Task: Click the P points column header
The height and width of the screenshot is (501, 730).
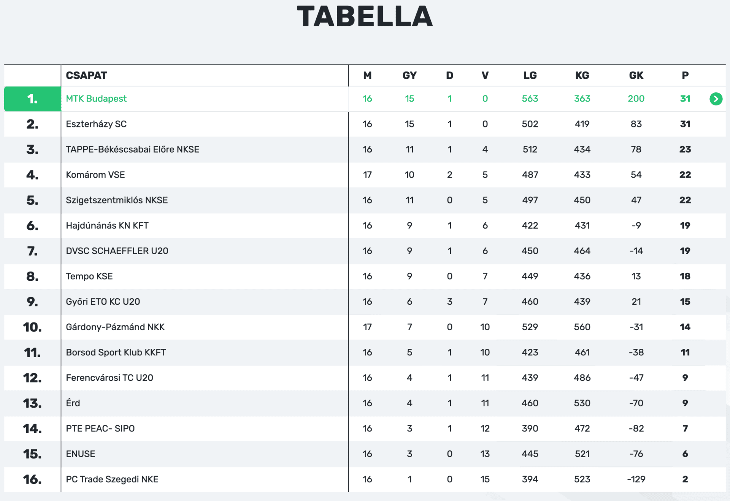Action: (x=685, y=75)
